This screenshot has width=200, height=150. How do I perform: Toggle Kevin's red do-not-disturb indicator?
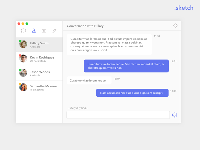(x=20, y=55)
